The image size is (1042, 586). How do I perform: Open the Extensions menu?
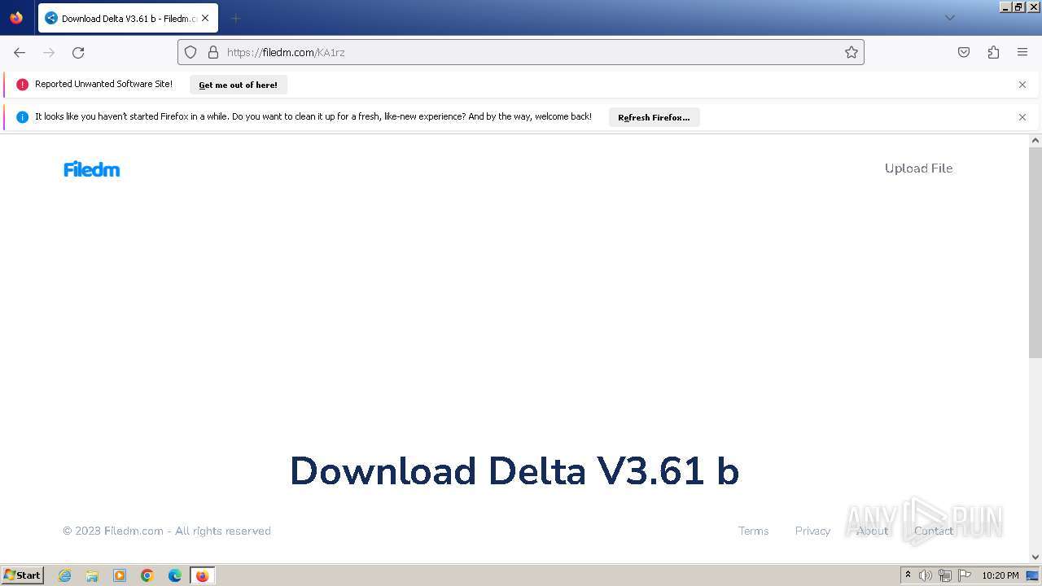993,52
